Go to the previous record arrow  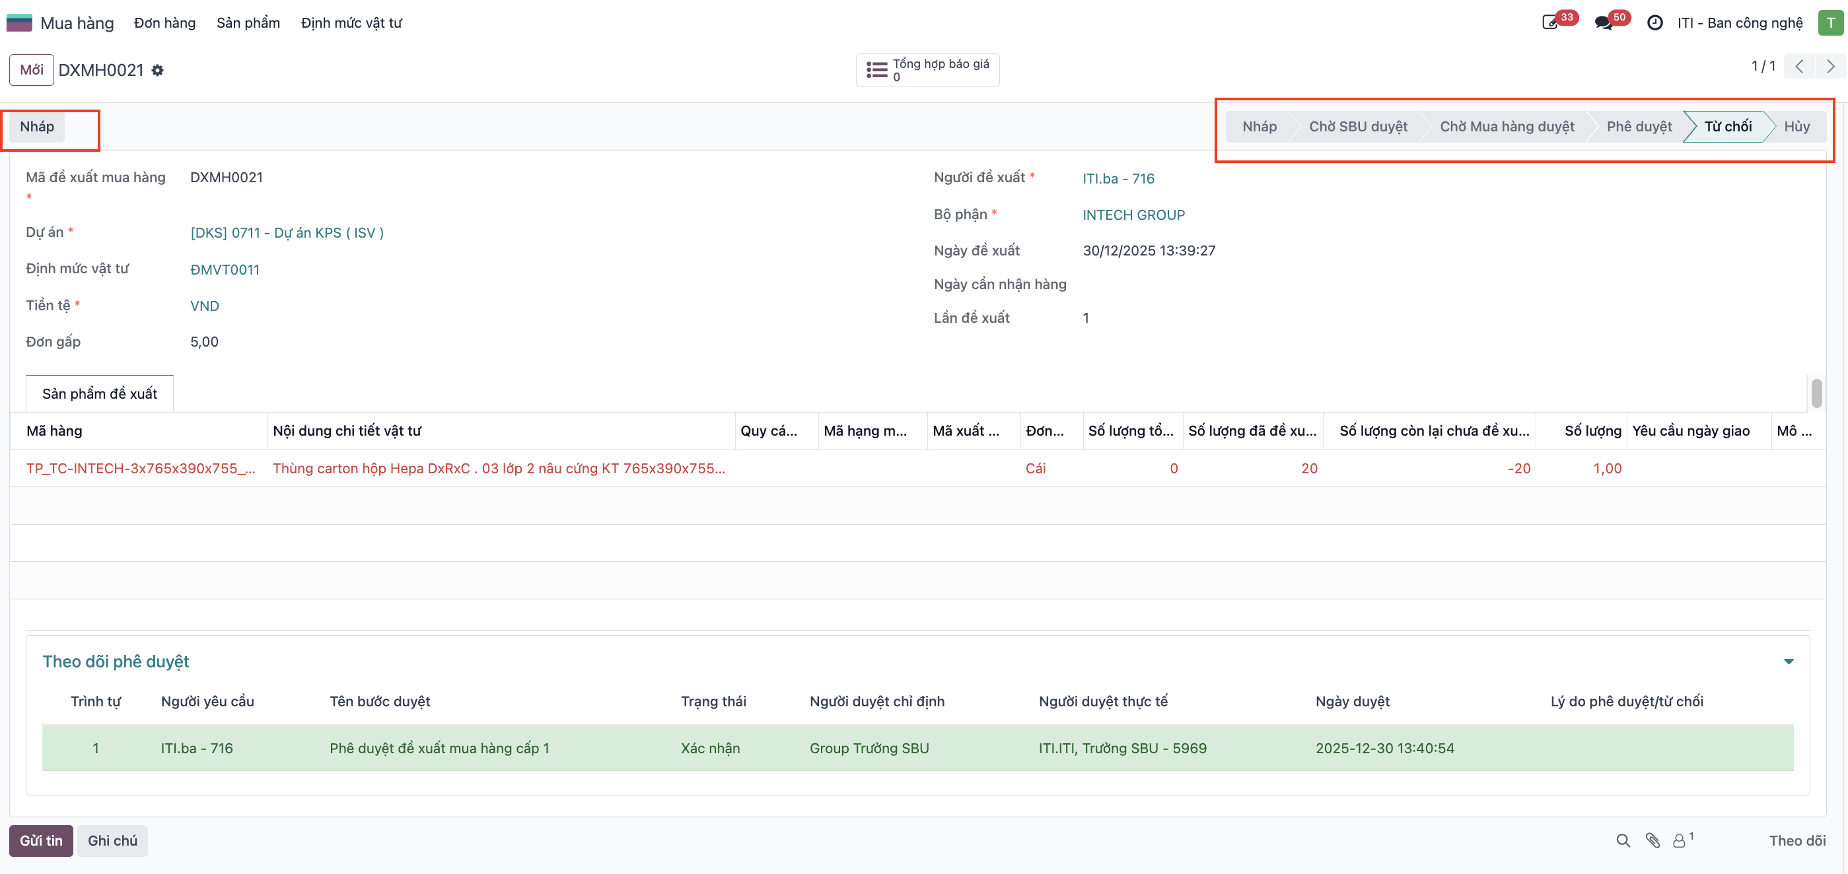coord(1798,66)
